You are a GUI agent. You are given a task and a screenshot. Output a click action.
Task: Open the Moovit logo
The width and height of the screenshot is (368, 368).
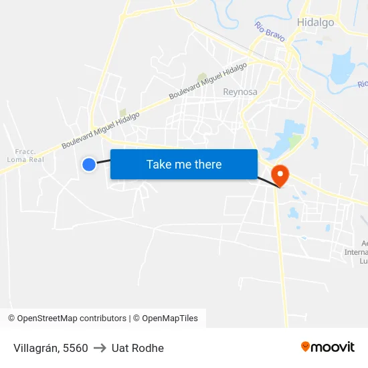[x=328, y=347]
